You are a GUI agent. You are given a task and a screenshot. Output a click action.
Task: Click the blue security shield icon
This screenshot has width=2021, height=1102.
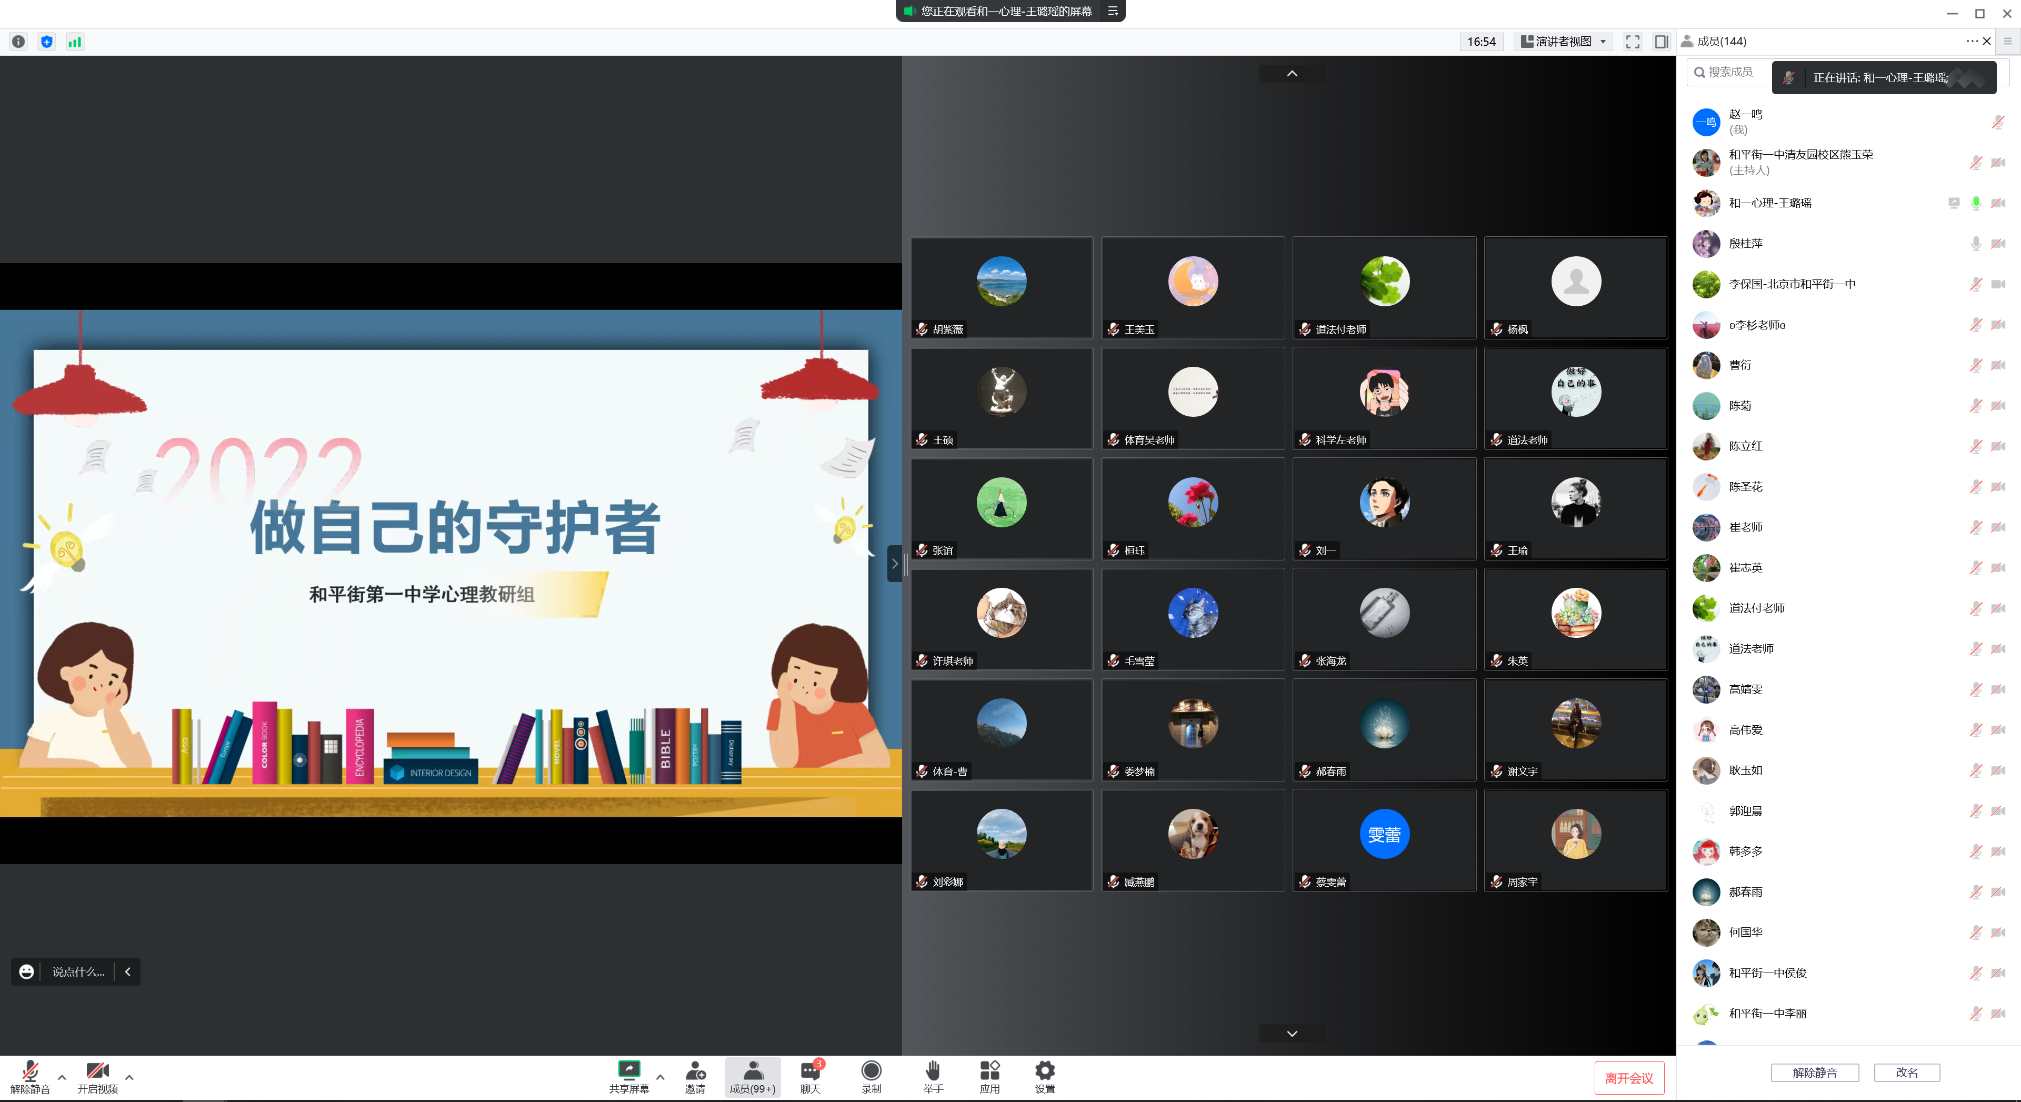(x=47, y=42)
